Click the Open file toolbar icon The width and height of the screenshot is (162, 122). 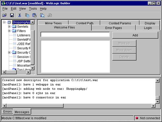[5, 15]
